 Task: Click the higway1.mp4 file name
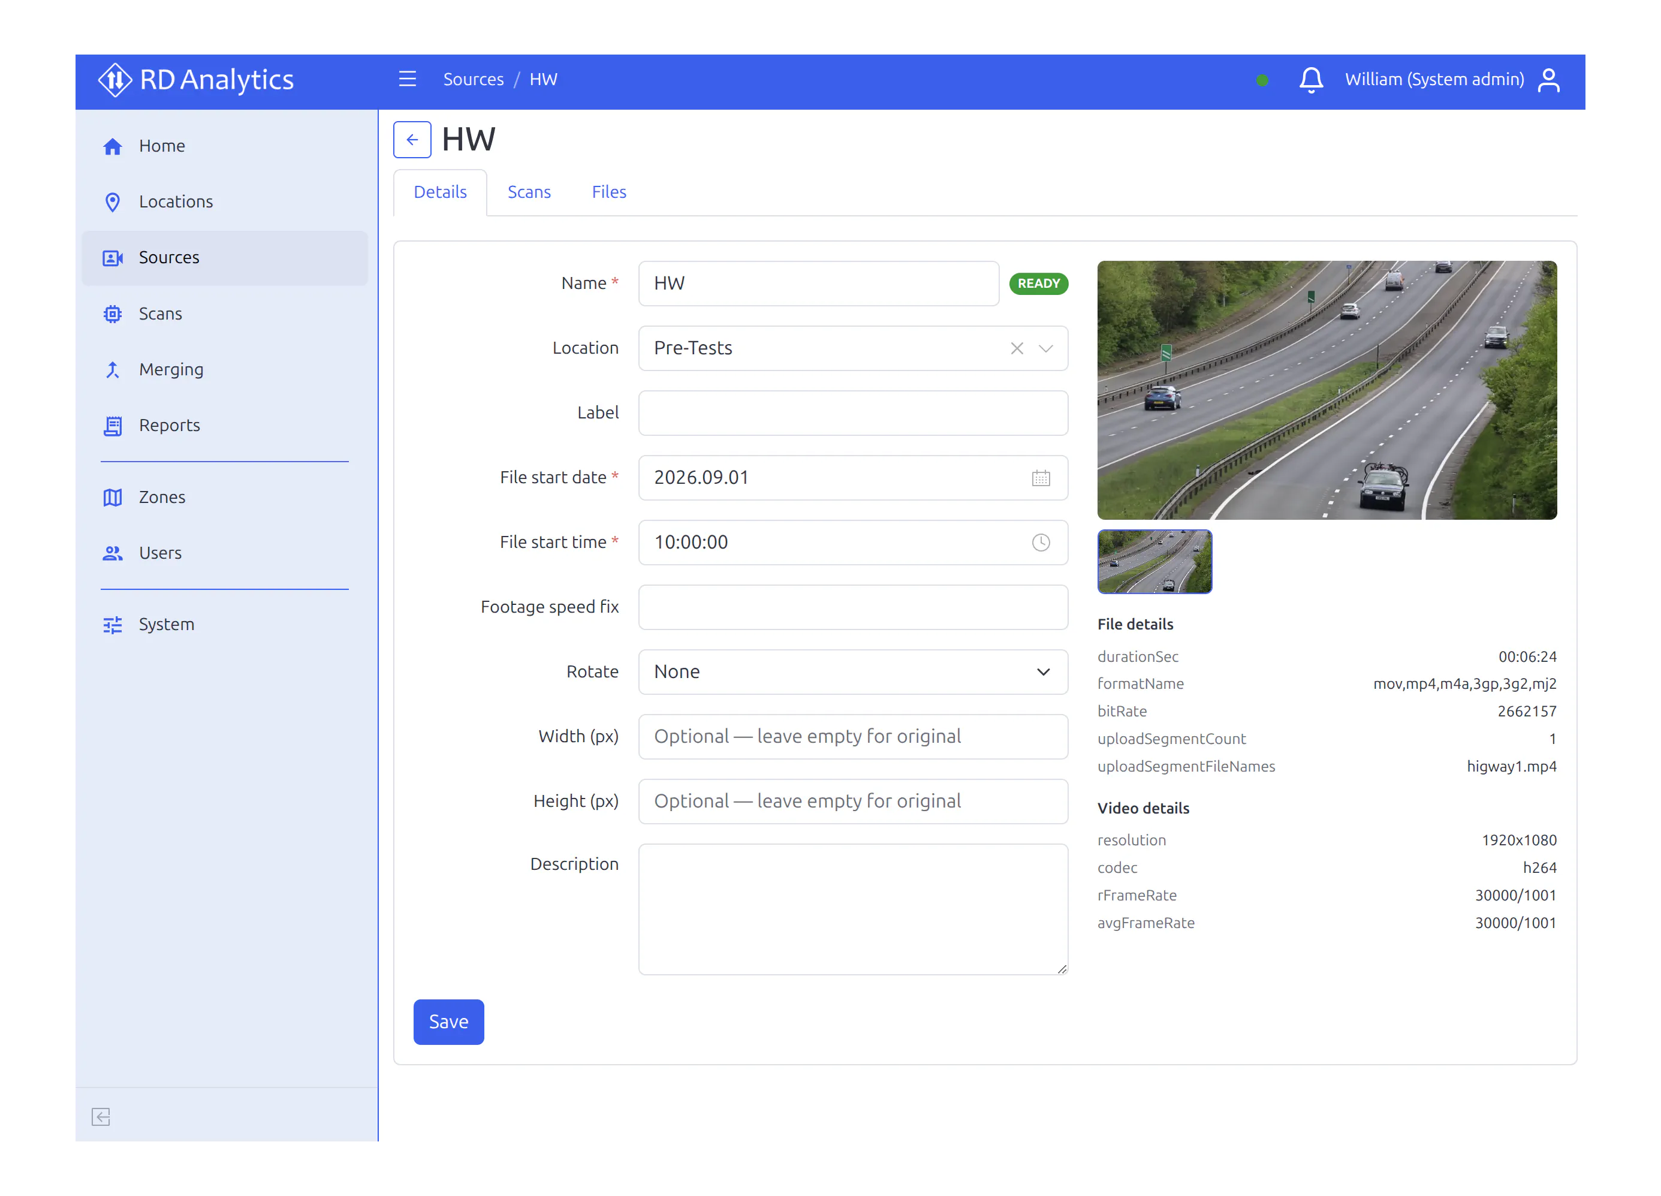pos(1511,767)
